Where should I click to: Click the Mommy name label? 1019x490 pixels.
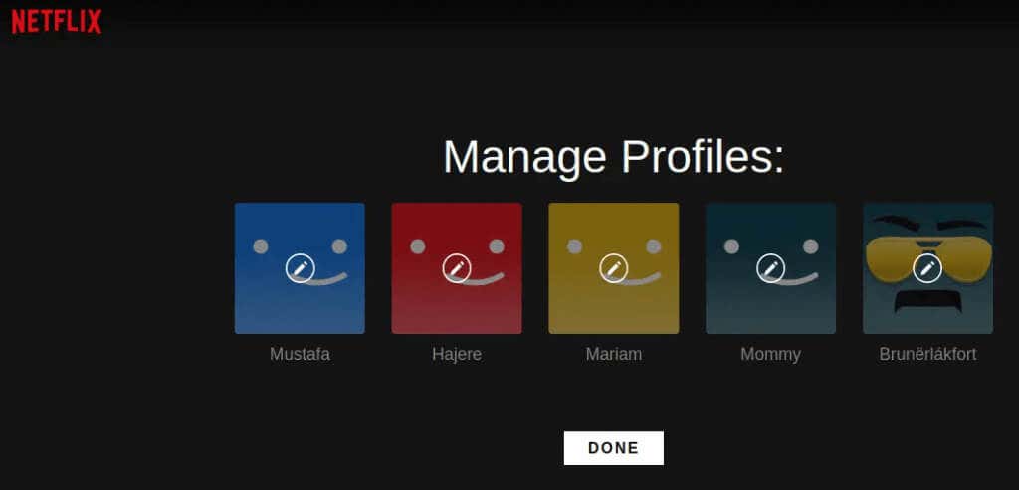771,355
